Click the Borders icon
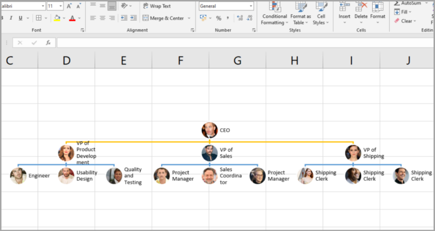Image resolution: width=435 pixels, height=231 pixels. [x=39, y=18]
